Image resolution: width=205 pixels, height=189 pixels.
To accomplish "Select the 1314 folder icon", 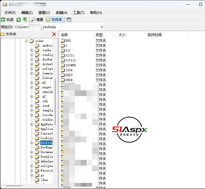I will pyautogui.click(x=63, y=70).
